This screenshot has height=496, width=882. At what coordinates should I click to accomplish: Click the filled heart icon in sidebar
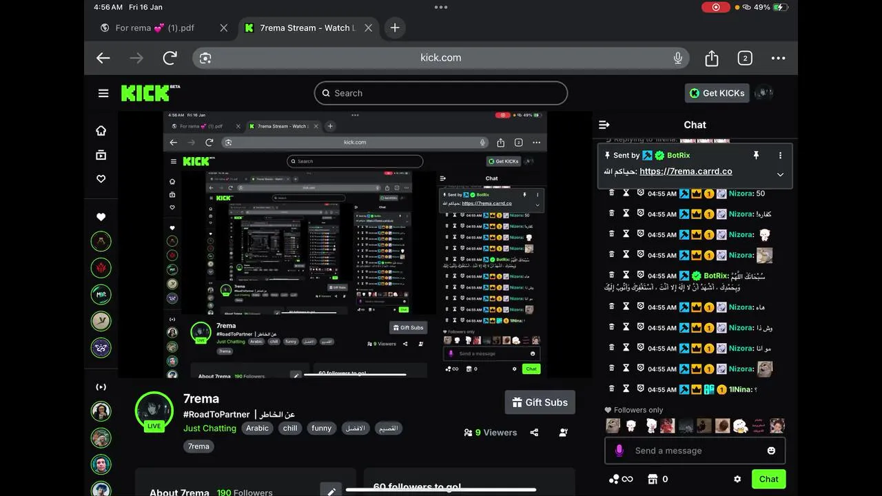[101, 217]
